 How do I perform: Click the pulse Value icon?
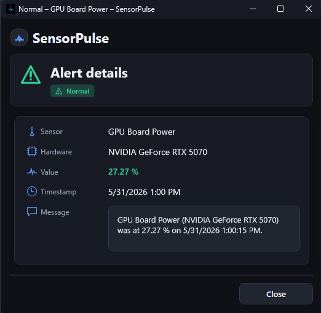tap(32, 172)
